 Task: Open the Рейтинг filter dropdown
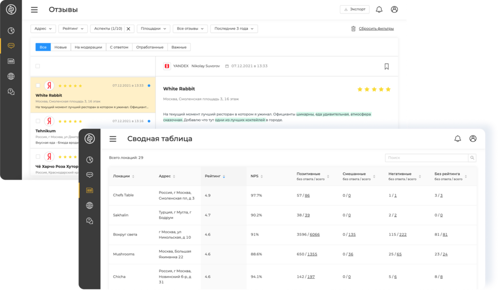73,29
